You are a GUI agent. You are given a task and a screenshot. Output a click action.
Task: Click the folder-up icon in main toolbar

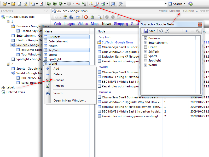click(x=13, y=4)
